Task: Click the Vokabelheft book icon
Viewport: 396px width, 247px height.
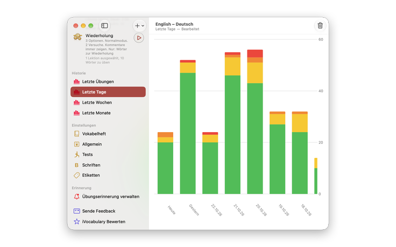Action: pyautogui.click(x=76, y=134)
